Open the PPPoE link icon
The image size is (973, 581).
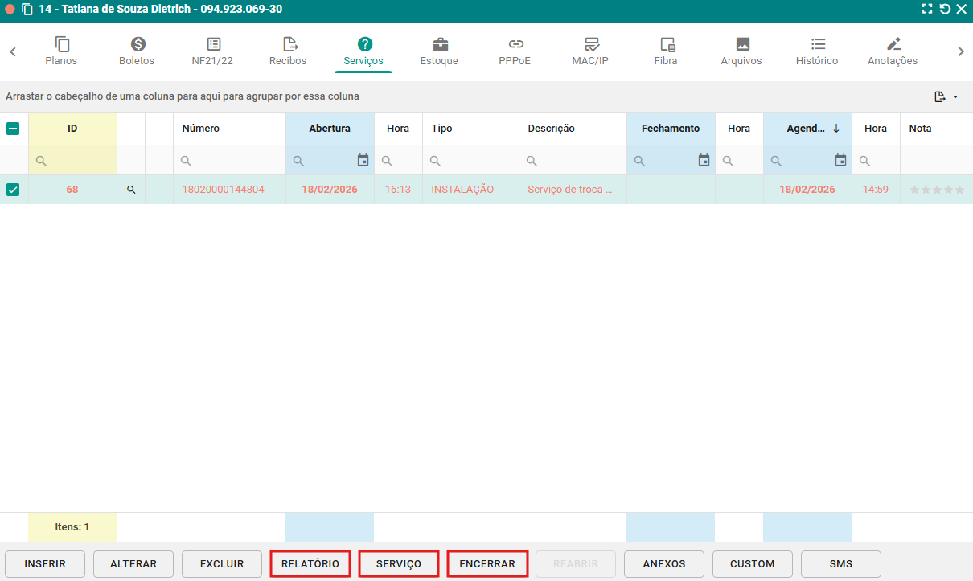(515, 44)
